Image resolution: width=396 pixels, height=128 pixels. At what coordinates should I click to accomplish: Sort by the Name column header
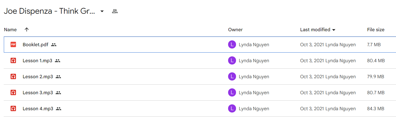click(x=10, y=30)
